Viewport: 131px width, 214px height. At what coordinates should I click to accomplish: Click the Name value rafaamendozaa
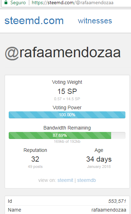click(109, 210)
